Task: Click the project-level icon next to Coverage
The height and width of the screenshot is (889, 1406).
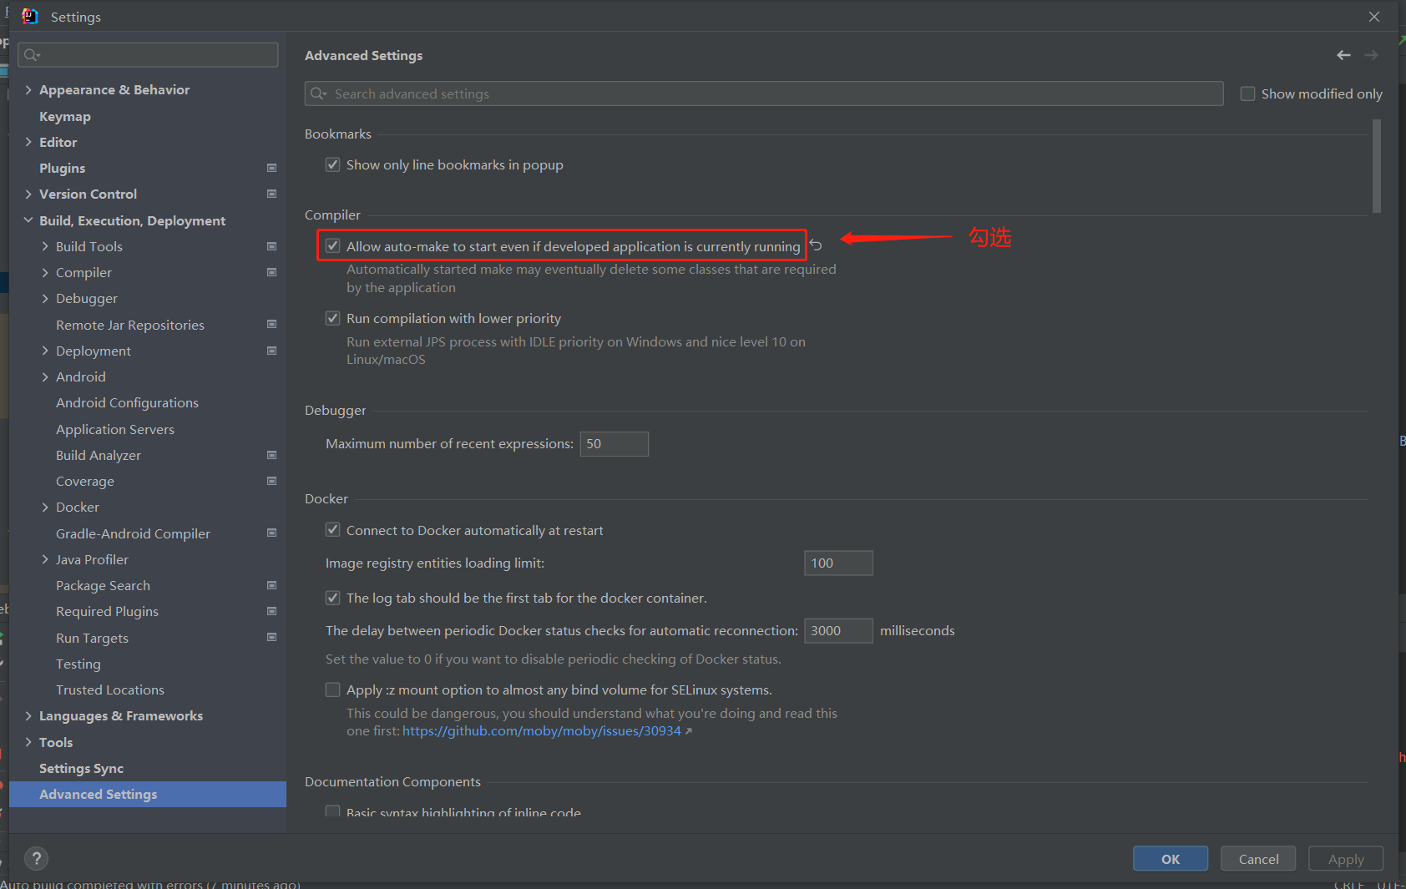Action: pyautogui.click(x=271, y=482)
